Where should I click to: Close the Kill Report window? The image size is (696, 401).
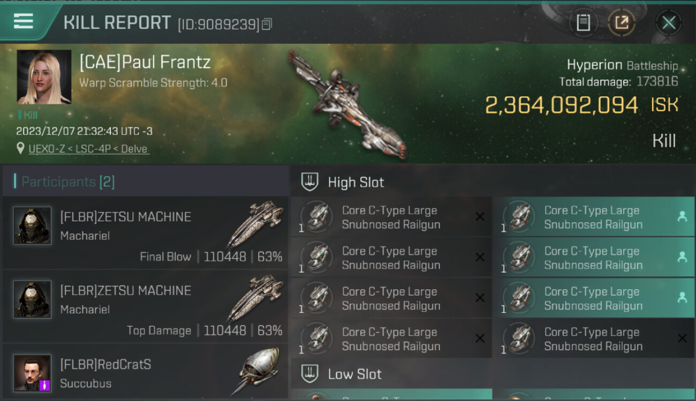pos(668,22)
